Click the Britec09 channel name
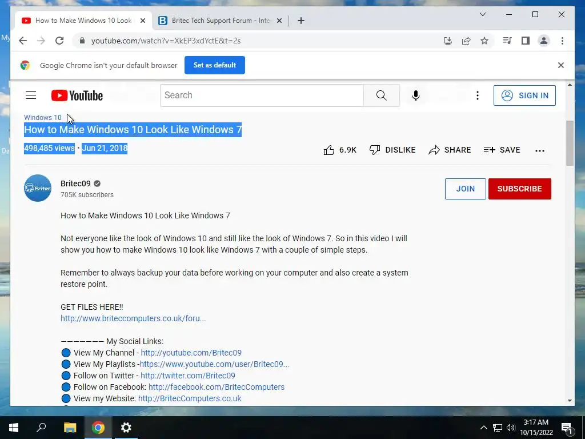Viewport: 585px width, 439px height. (x=75, y=183)
